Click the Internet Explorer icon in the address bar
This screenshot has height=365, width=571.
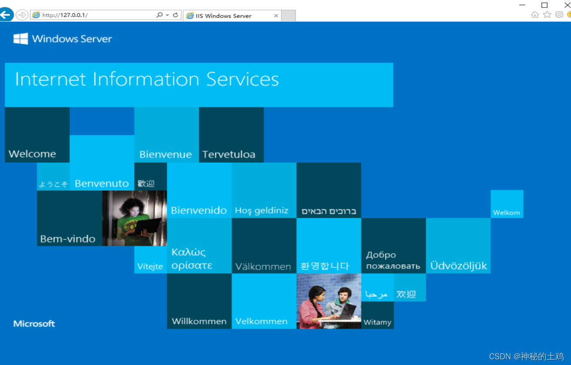point(36,15)
